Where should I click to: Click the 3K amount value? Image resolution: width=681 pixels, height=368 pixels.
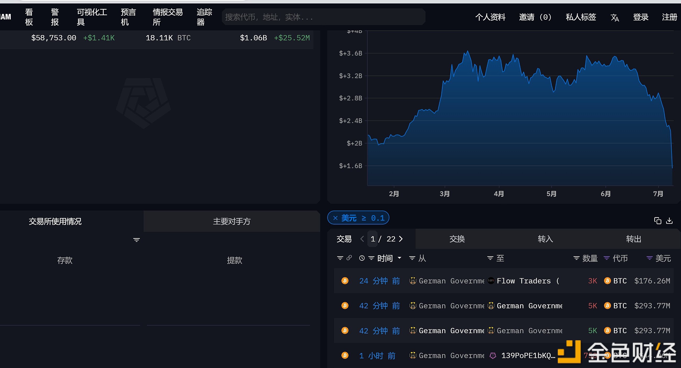click(x=592, y=281)
